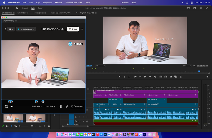Open the Program monitor Button Editor plus
Image resolution: width=212 pixels, height=138 pixels.
click(207, 77)
